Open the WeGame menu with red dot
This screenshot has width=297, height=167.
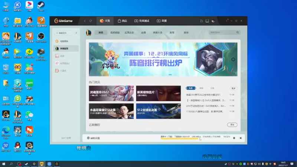tap(226, 21)
